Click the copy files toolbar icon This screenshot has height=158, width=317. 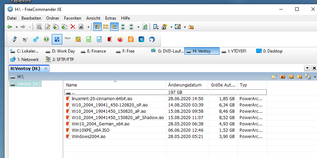point(56,27)
